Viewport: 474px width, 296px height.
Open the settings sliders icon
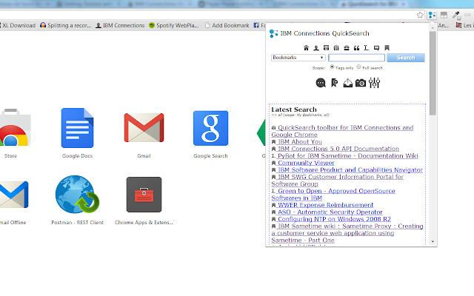374,83
